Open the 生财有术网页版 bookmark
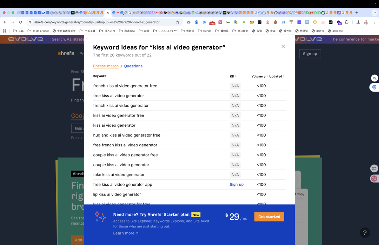Screen dimensions: 379x245 [x=64, y=31]
